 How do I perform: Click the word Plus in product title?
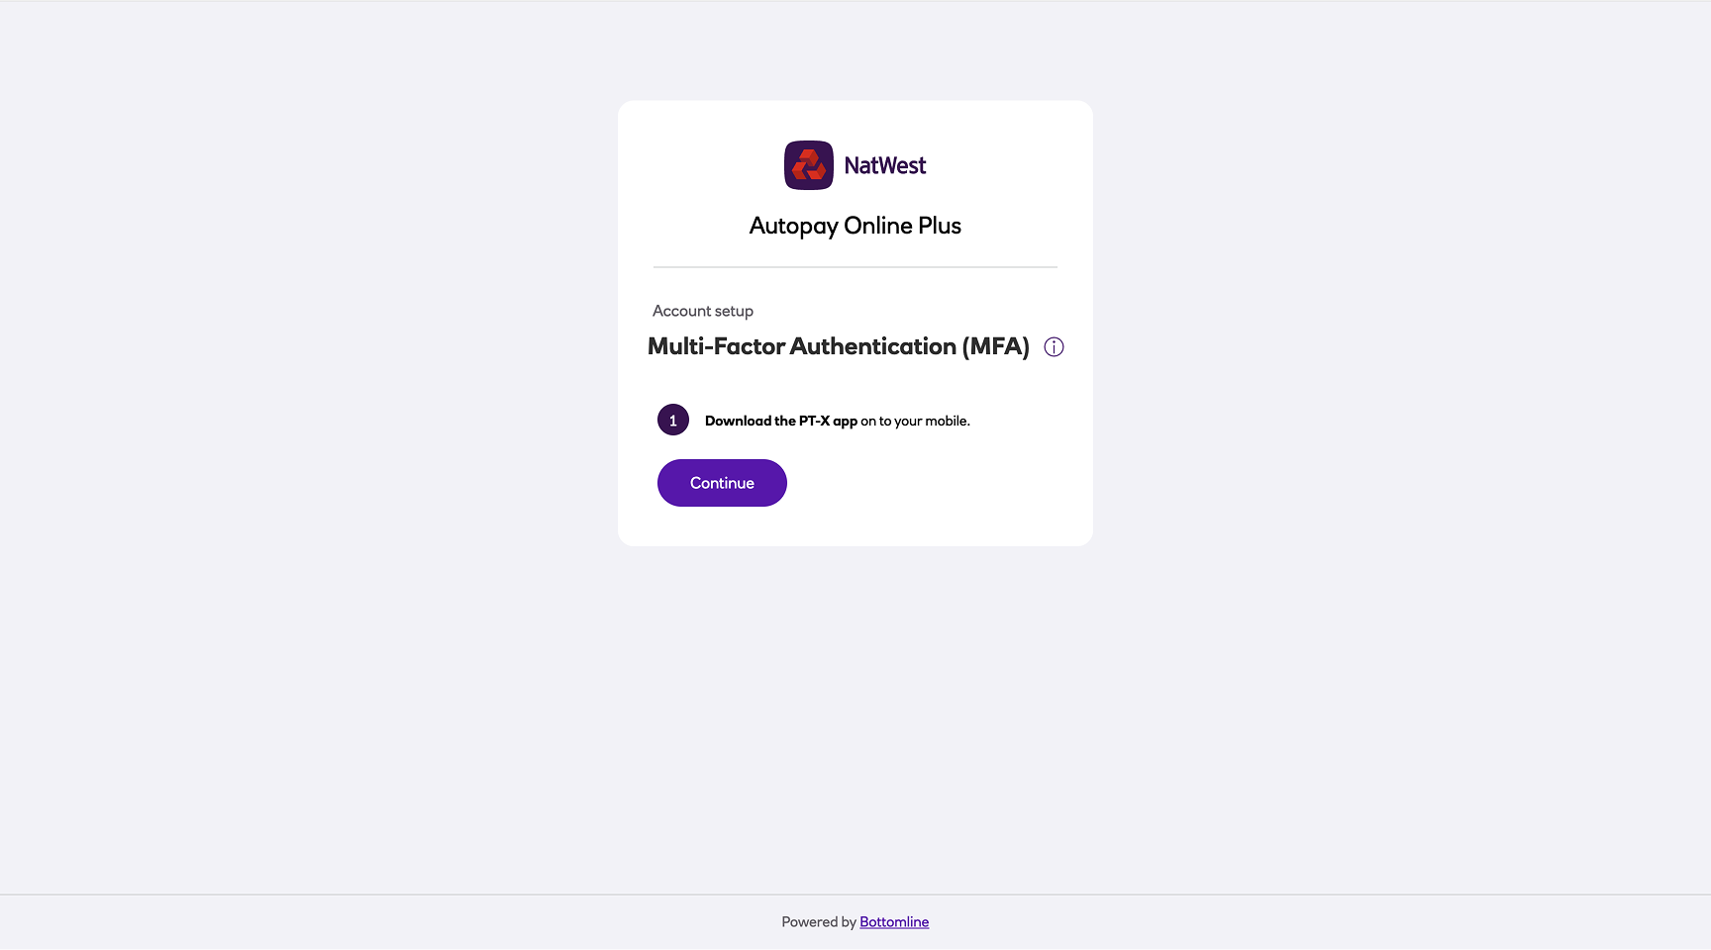pos(940,226)
